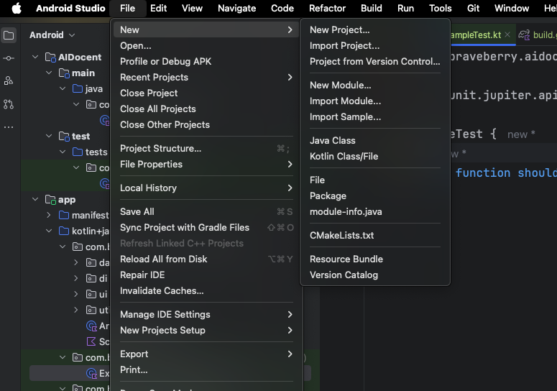
Task: Collapse the test module node
Action: (x=49, y=136)
